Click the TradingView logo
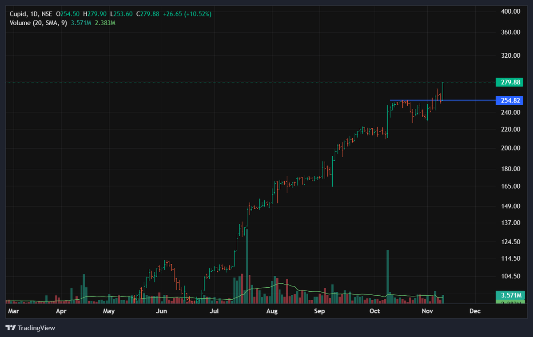Viewport: 533px width, 337px height. tap(30, 328)
